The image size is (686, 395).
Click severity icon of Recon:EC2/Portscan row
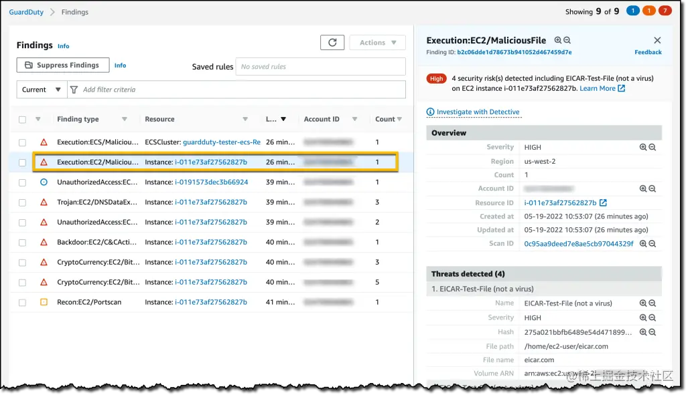44,302
